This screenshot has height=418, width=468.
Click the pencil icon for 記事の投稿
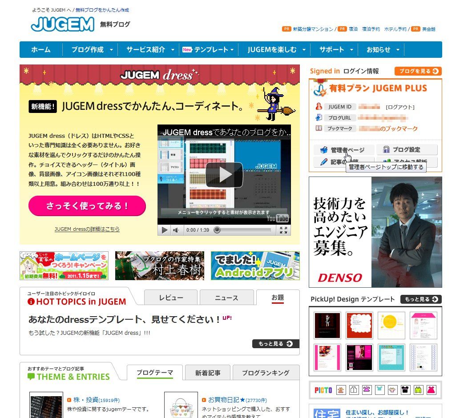pyautogui.click(x=323, y=162)
